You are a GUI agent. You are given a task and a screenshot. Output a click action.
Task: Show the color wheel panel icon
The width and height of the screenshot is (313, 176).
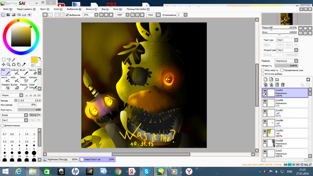coord(3,15)
